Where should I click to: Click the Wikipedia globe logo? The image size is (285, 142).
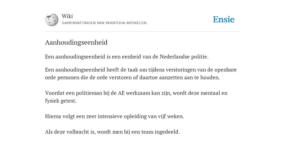coord(52,20)
